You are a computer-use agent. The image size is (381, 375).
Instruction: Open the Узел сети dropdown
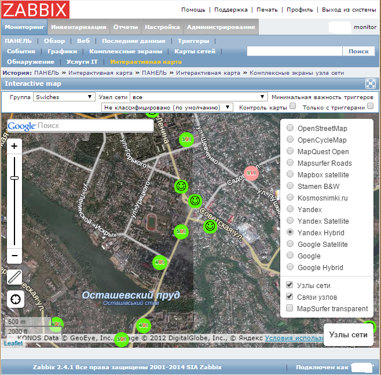199,97
